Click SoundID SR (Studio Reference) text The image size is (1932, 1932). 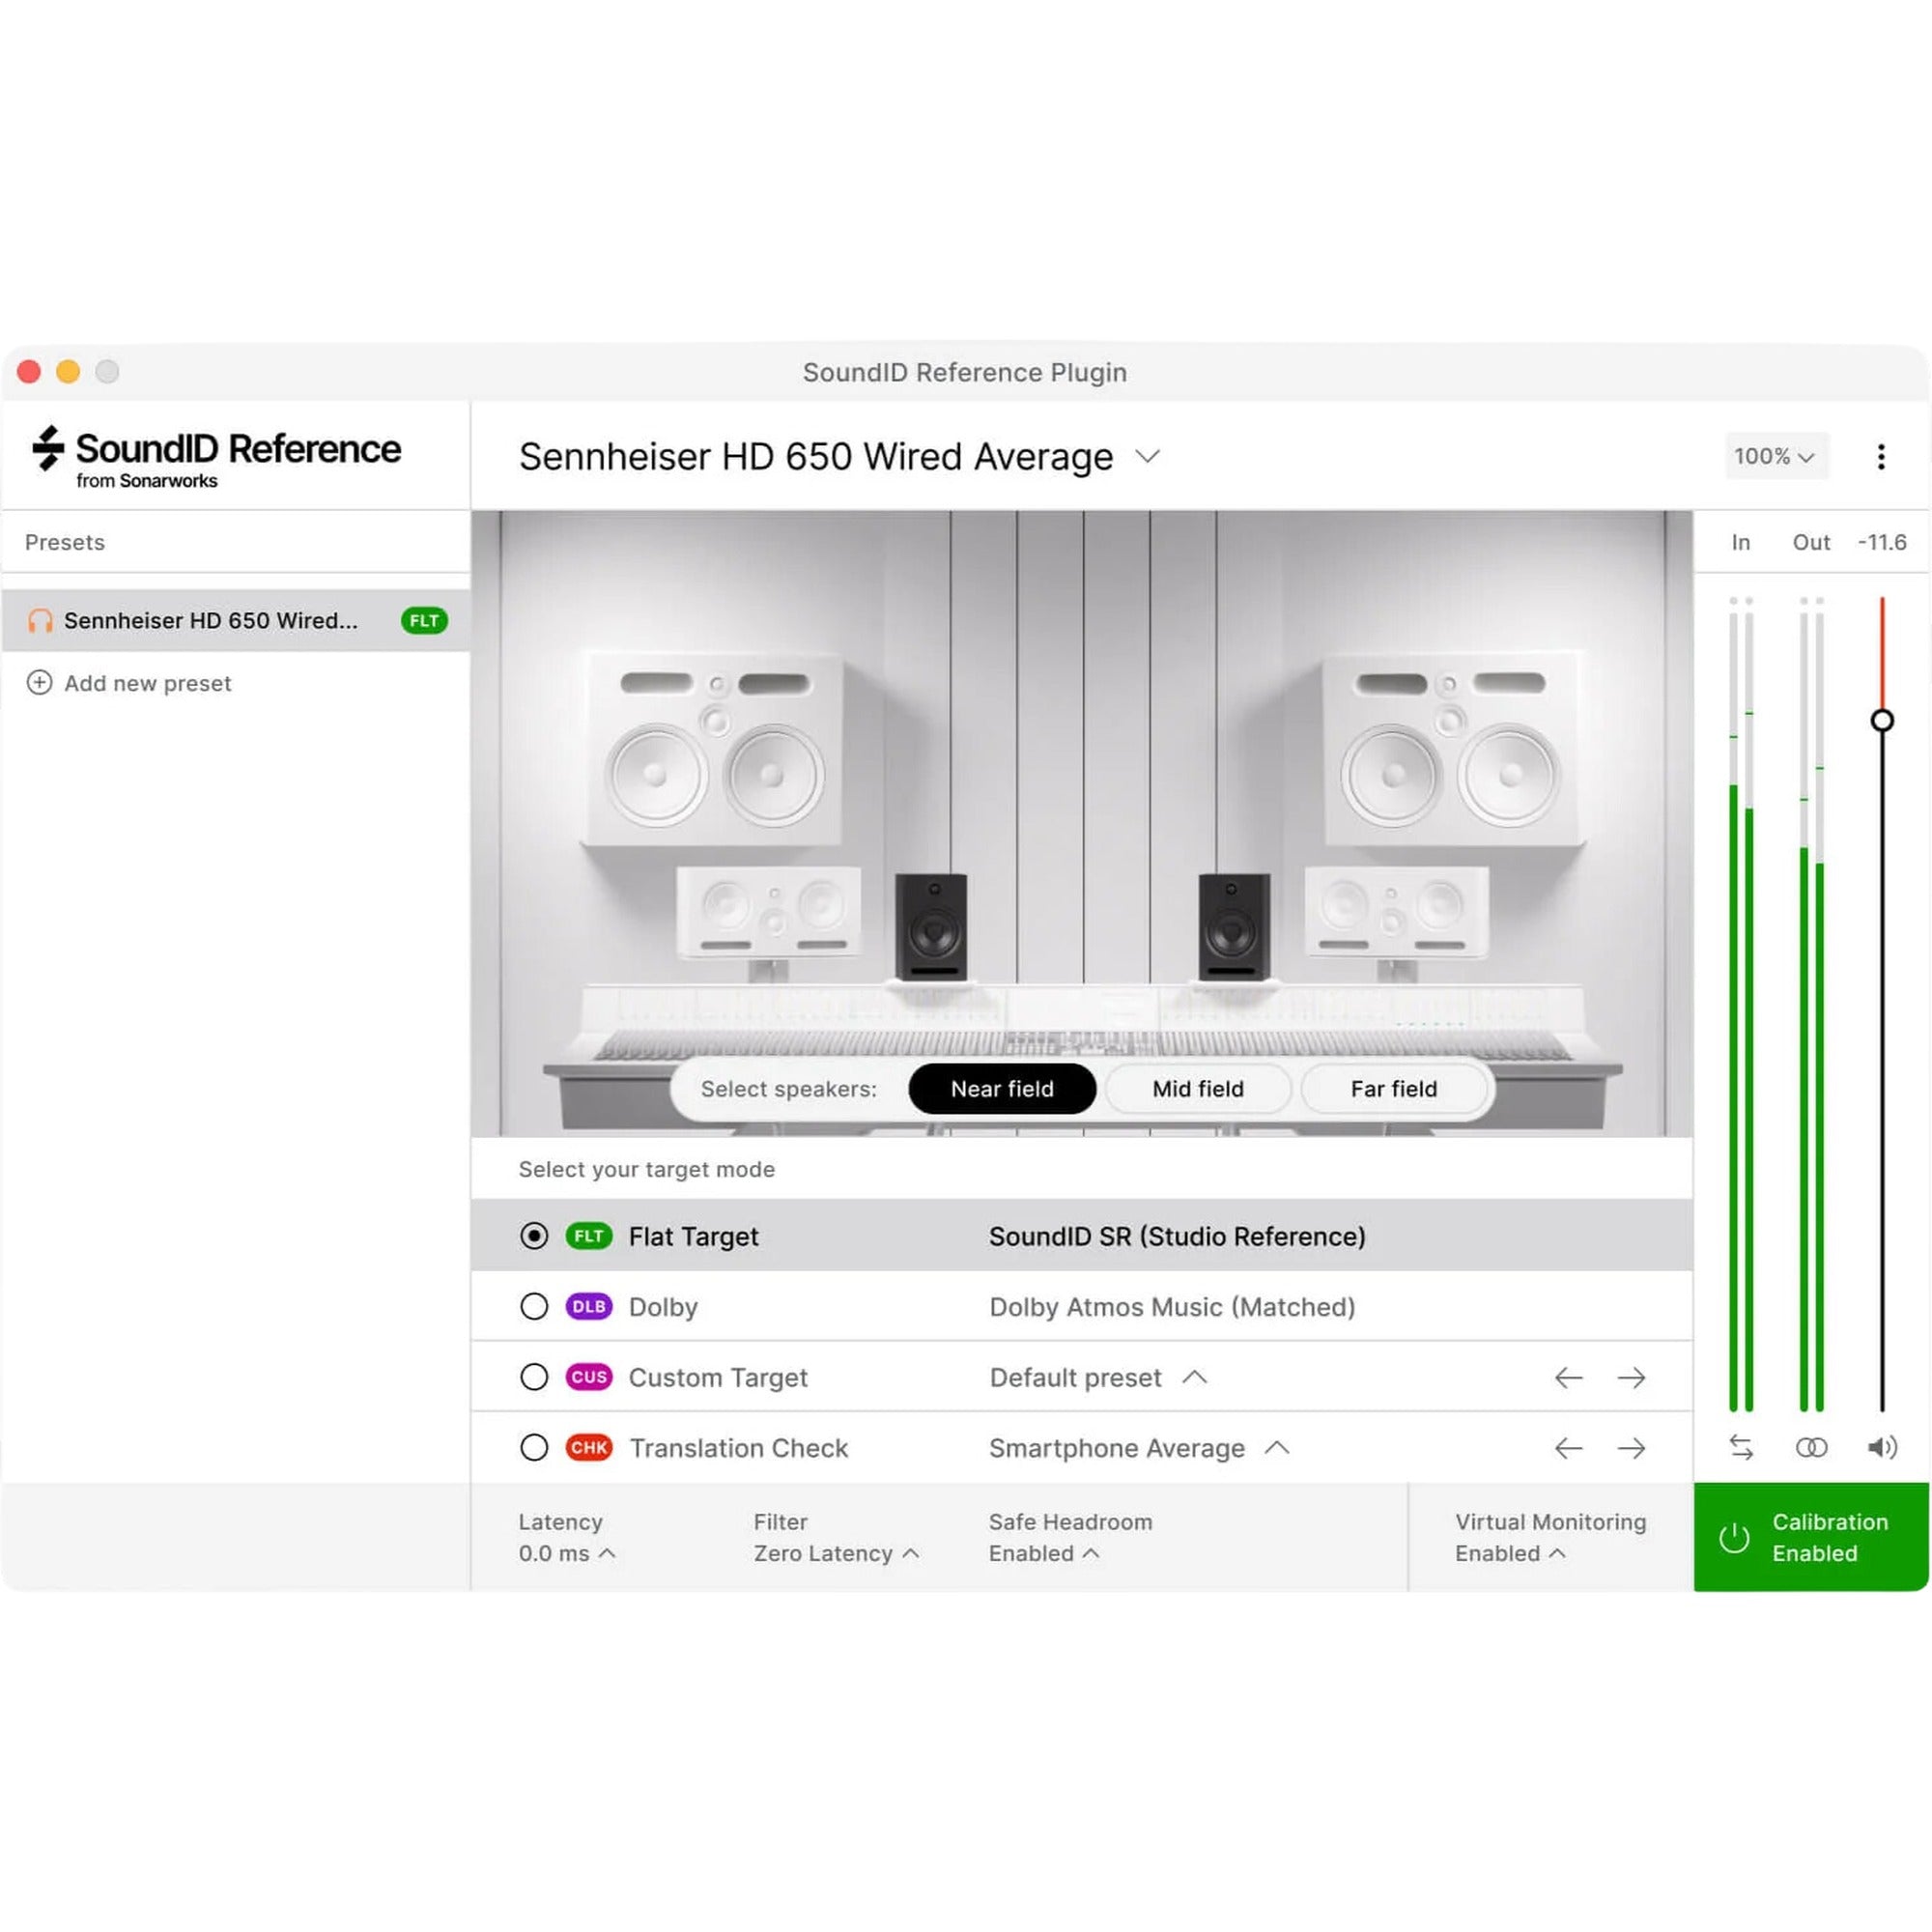point(1177,1237)
